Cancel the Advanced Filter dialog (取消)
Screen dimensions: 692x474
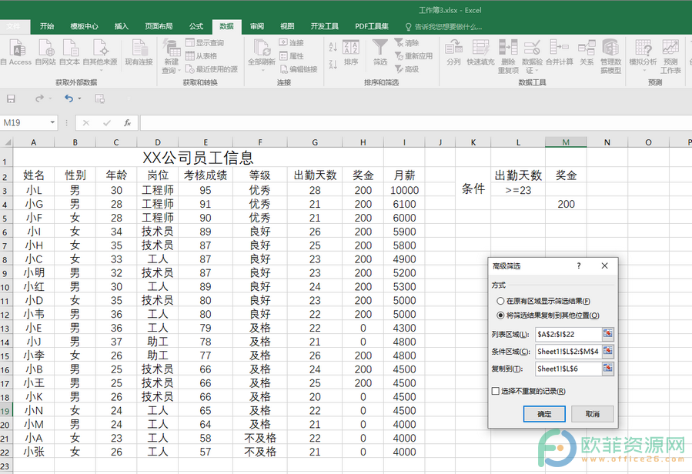click(x=592, y=414)
